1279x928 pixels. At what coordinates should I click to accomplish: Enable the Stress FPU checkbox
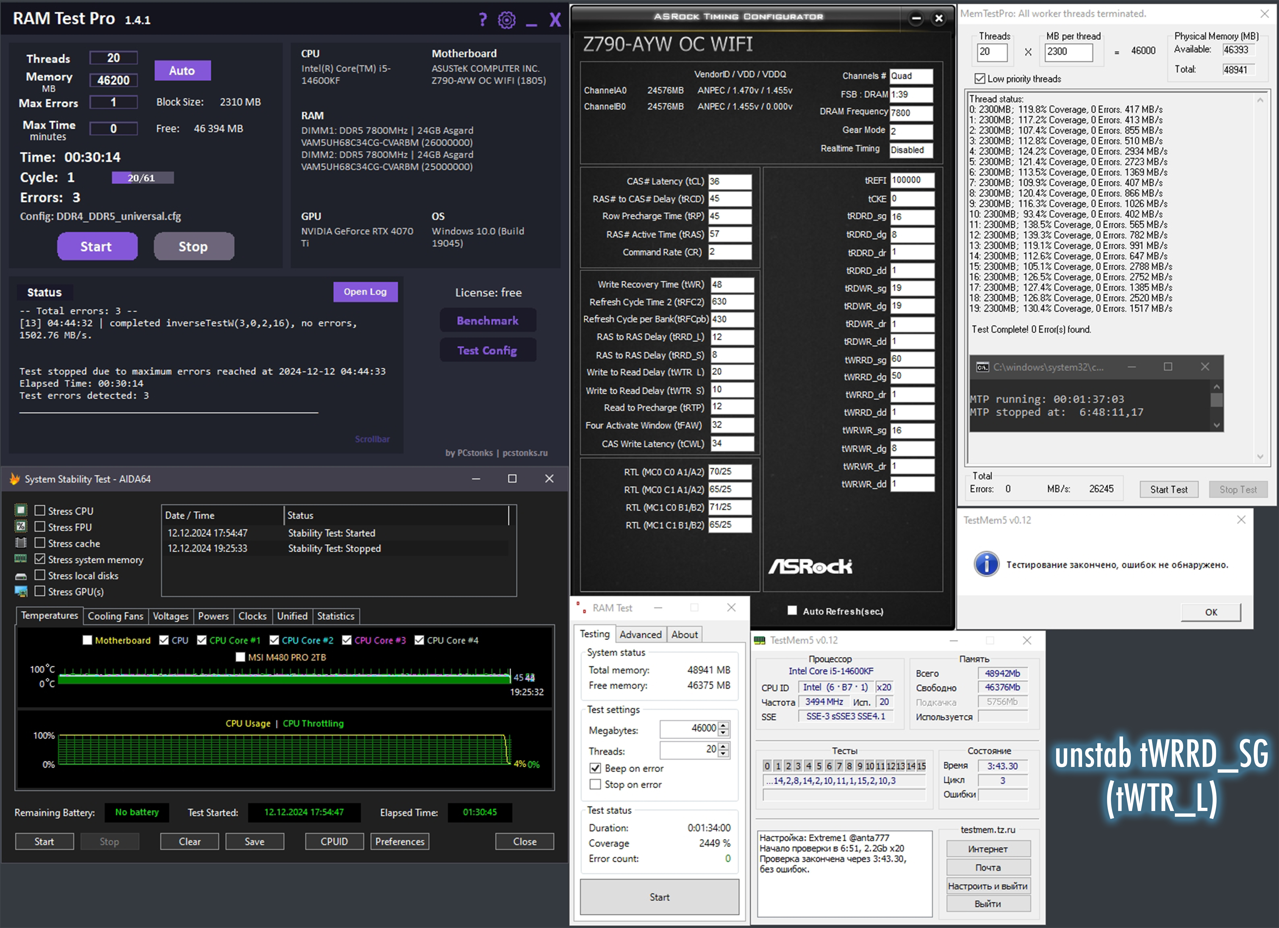pyautogui.click(x=40, y=527)
